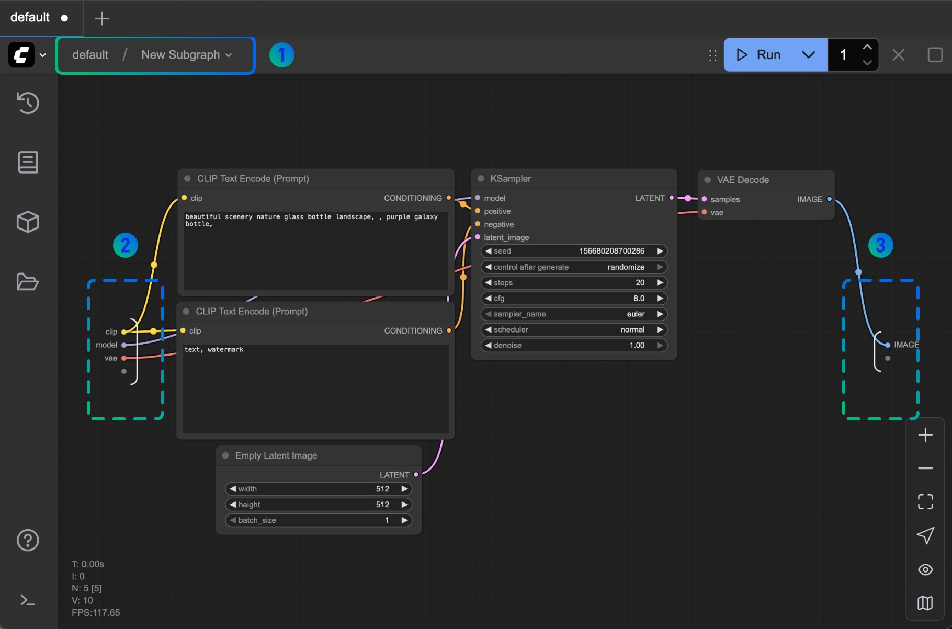The image size is (952, 629).
Task: Open a new workflow tab with the plus button
Action: pos(101,18)
